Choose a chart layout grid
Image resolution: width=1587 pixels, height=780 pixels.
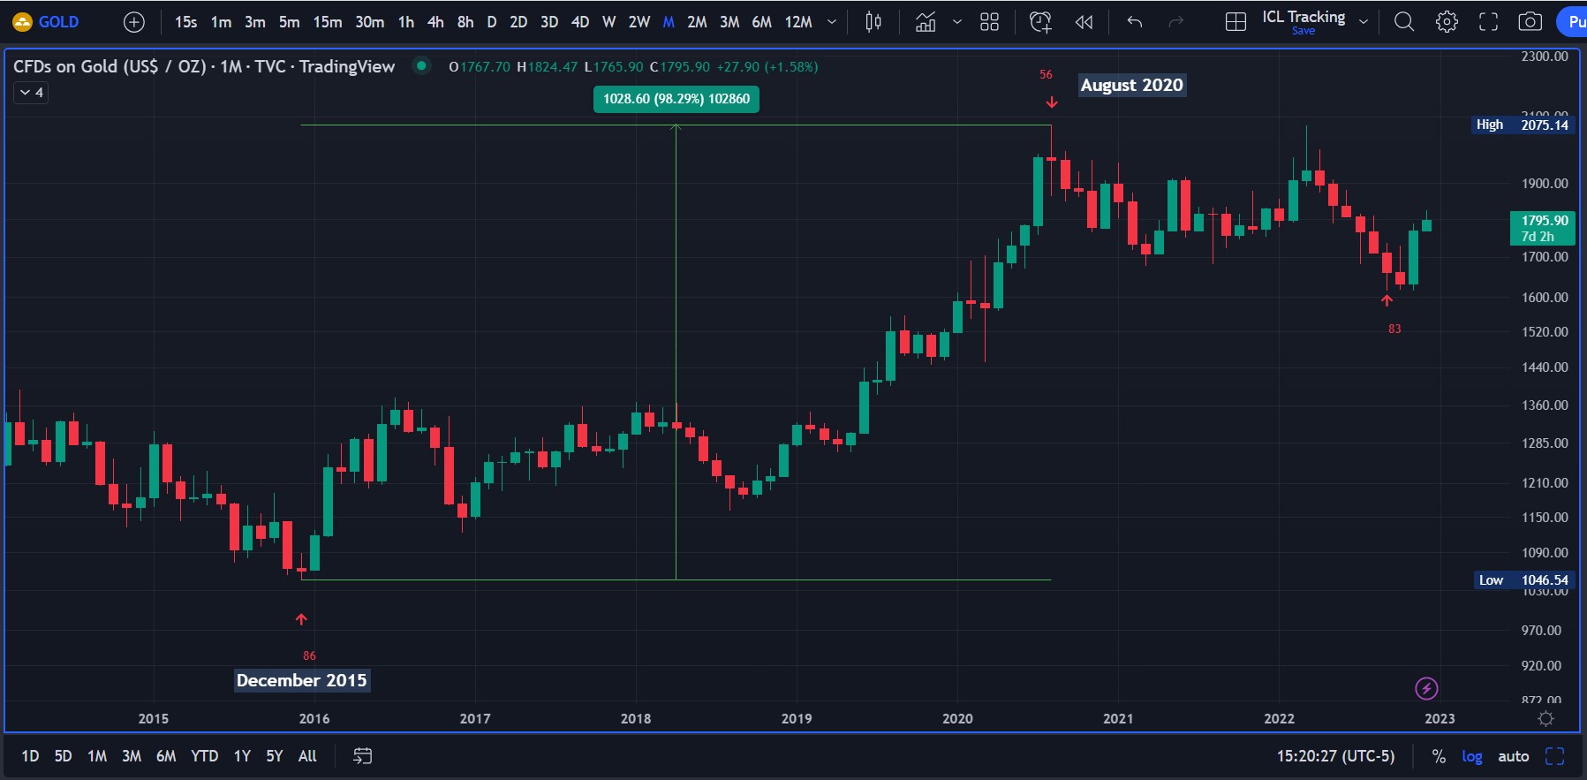(x=1236, y=22)
